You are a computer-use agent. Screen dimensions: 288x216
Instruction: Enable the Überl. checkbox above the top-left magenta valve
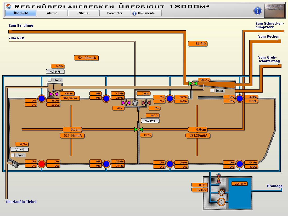pos(50,80)
